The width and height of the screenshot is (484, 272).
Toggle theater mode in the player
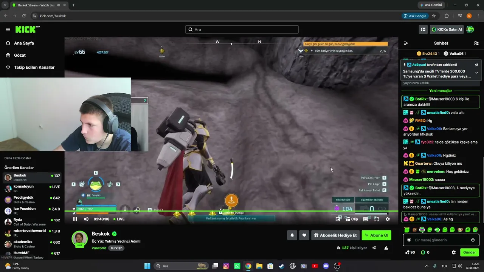[366, 219]
